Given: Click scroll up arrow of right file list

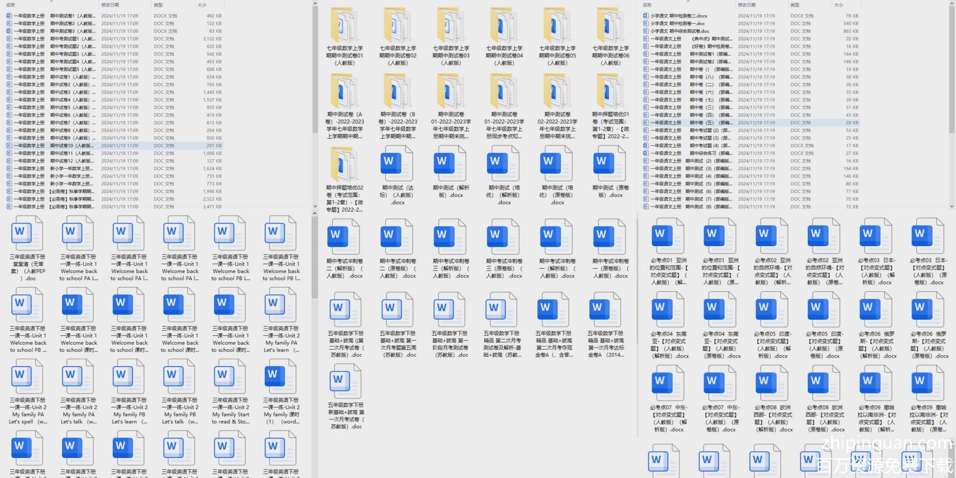Looking at the screenshot, I should (x=952, y=4).
